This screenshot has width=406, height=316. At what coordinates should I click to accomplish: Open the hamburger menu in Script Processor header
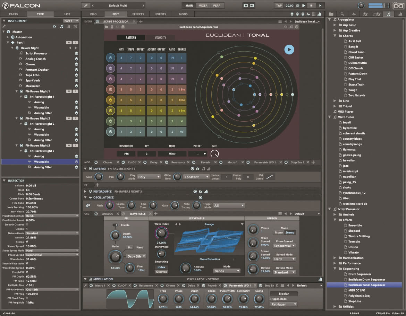280,21
